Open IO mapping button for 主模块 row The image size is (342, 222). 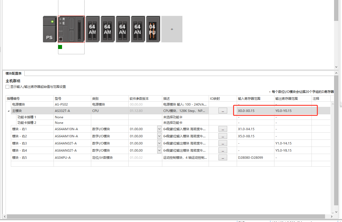pyautogui.click(x=223, y=111)
